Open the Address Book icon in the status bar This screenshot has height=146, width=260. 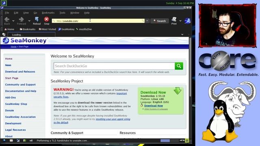24,141
